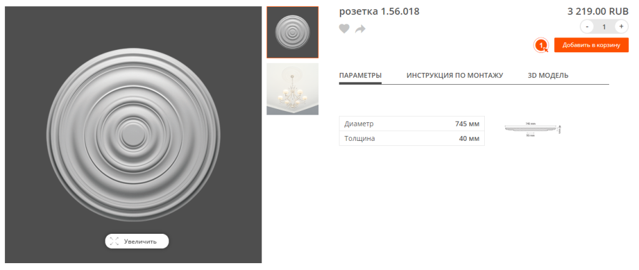Open the 3D МОДЕЛЬ tab
This screenshot has height=270, width=639.
coord(548,75)
